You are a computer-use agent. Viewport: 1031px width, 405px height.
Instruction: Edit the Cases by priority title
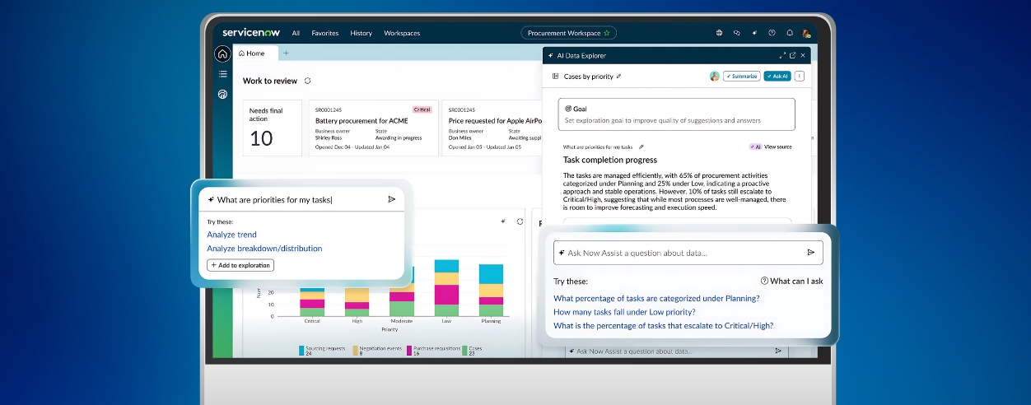click(x=619, y=77)
